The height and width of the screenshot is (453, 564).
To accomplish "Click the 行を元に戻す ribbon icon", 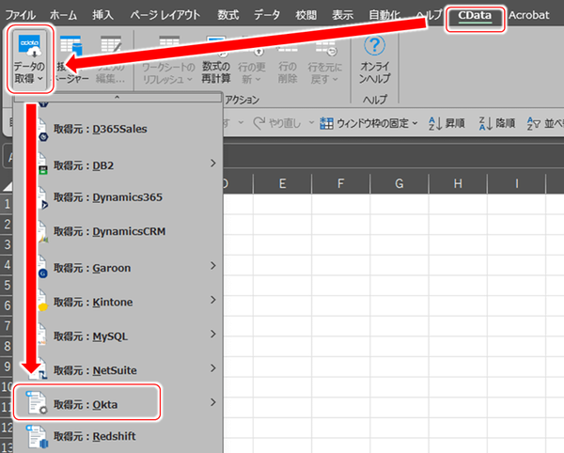I will 325,46.
